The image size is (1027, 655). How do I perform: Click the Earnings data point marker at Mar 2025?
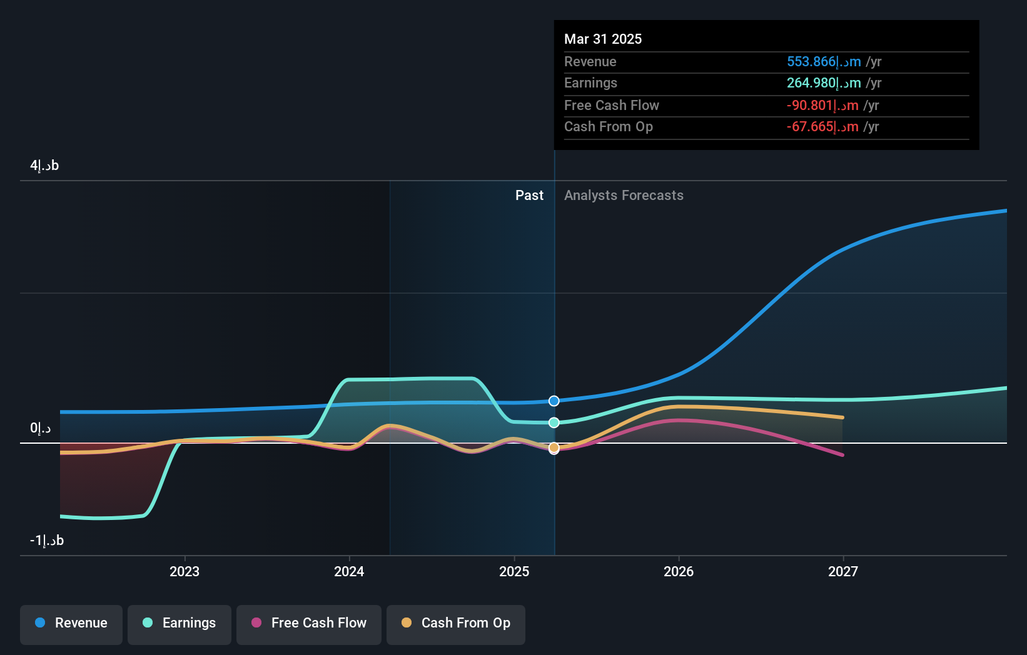click(x=554, y=422)
